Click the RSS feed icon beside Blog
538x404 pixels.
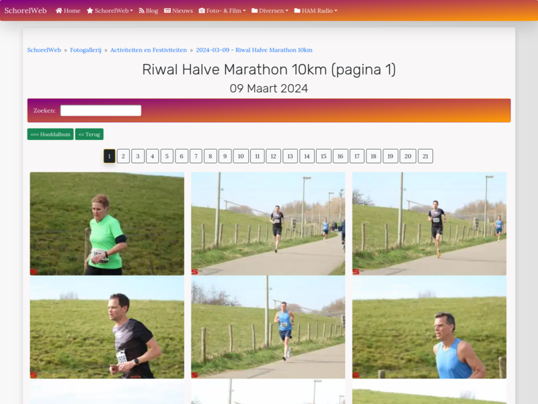coord(141,11)
